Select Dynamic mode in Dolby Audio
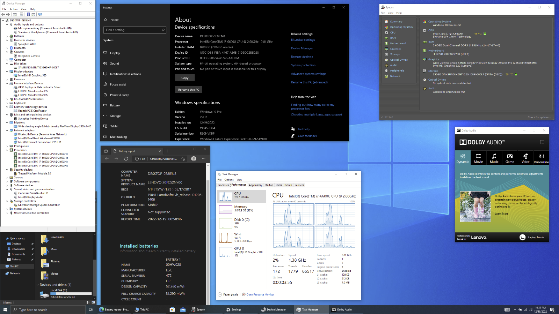The height and width of the screenshot is (314, 559). [x=463, y=158]
